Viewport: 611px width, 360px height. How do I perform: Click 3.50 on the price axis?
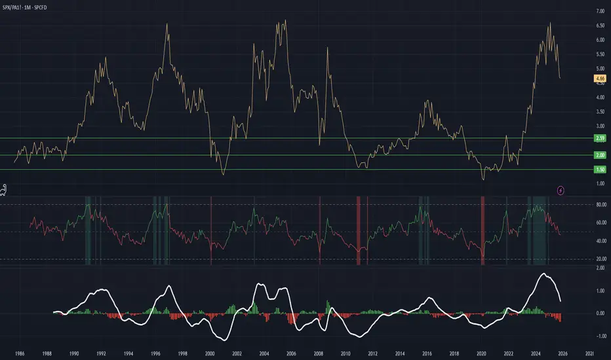coord(600,112)
